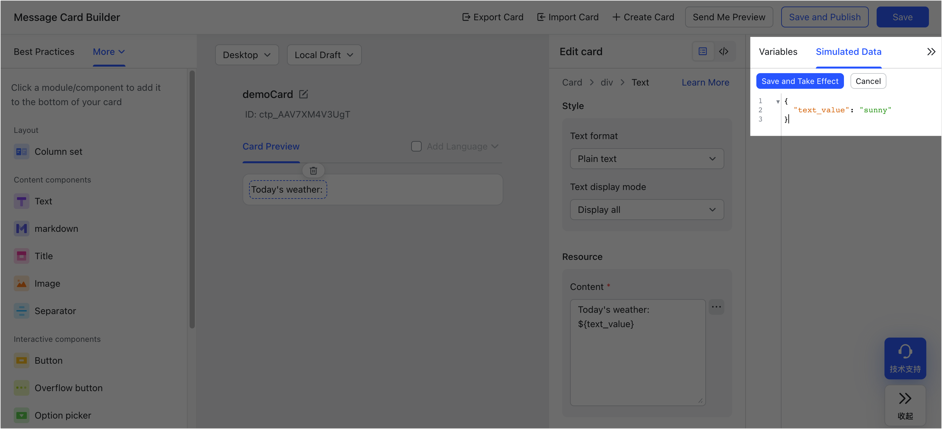This screenshot has width=942, height=429.
Task: Add an Image component
Action: (37, 284)
